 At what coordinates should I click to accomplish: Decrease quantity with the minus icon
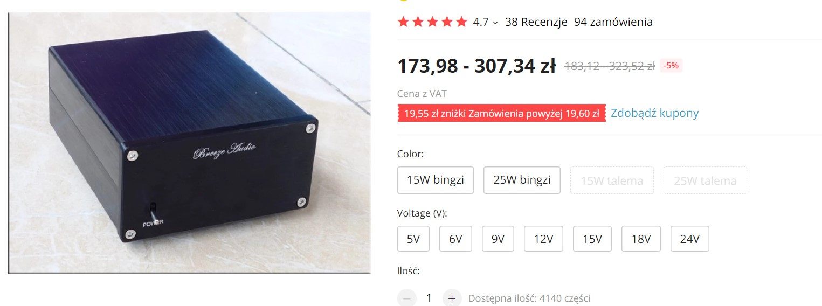pyautogui.click(x=406, y=298)
